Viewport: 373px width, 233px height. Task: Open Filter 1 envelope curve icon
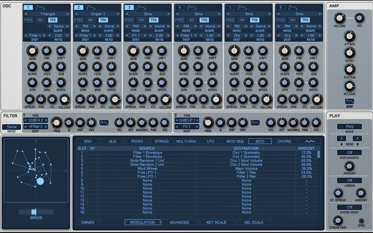point(104,123)
